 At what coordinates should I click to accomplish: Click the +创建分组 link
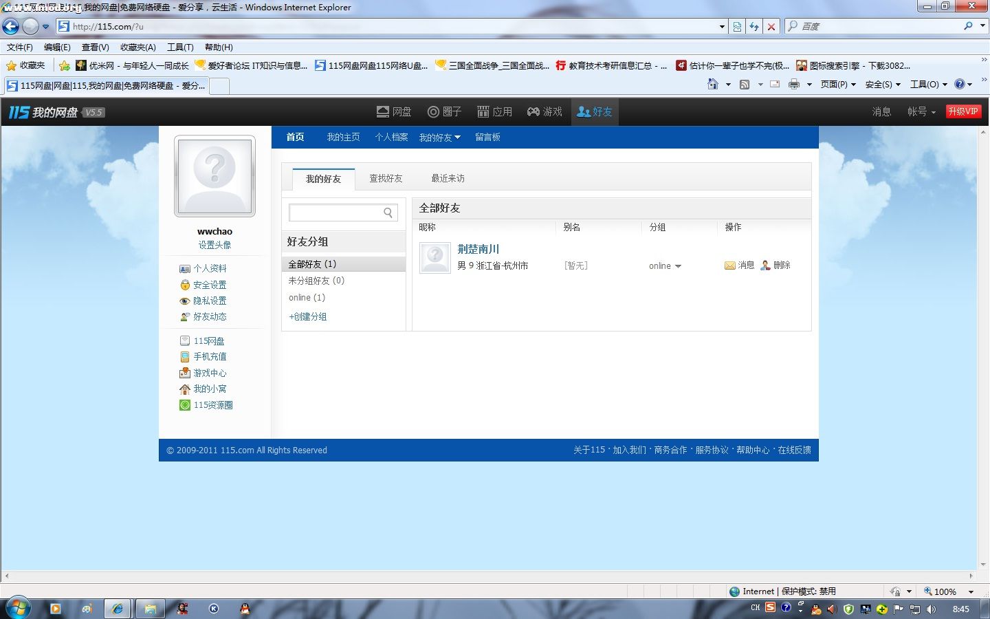(308, 317)
